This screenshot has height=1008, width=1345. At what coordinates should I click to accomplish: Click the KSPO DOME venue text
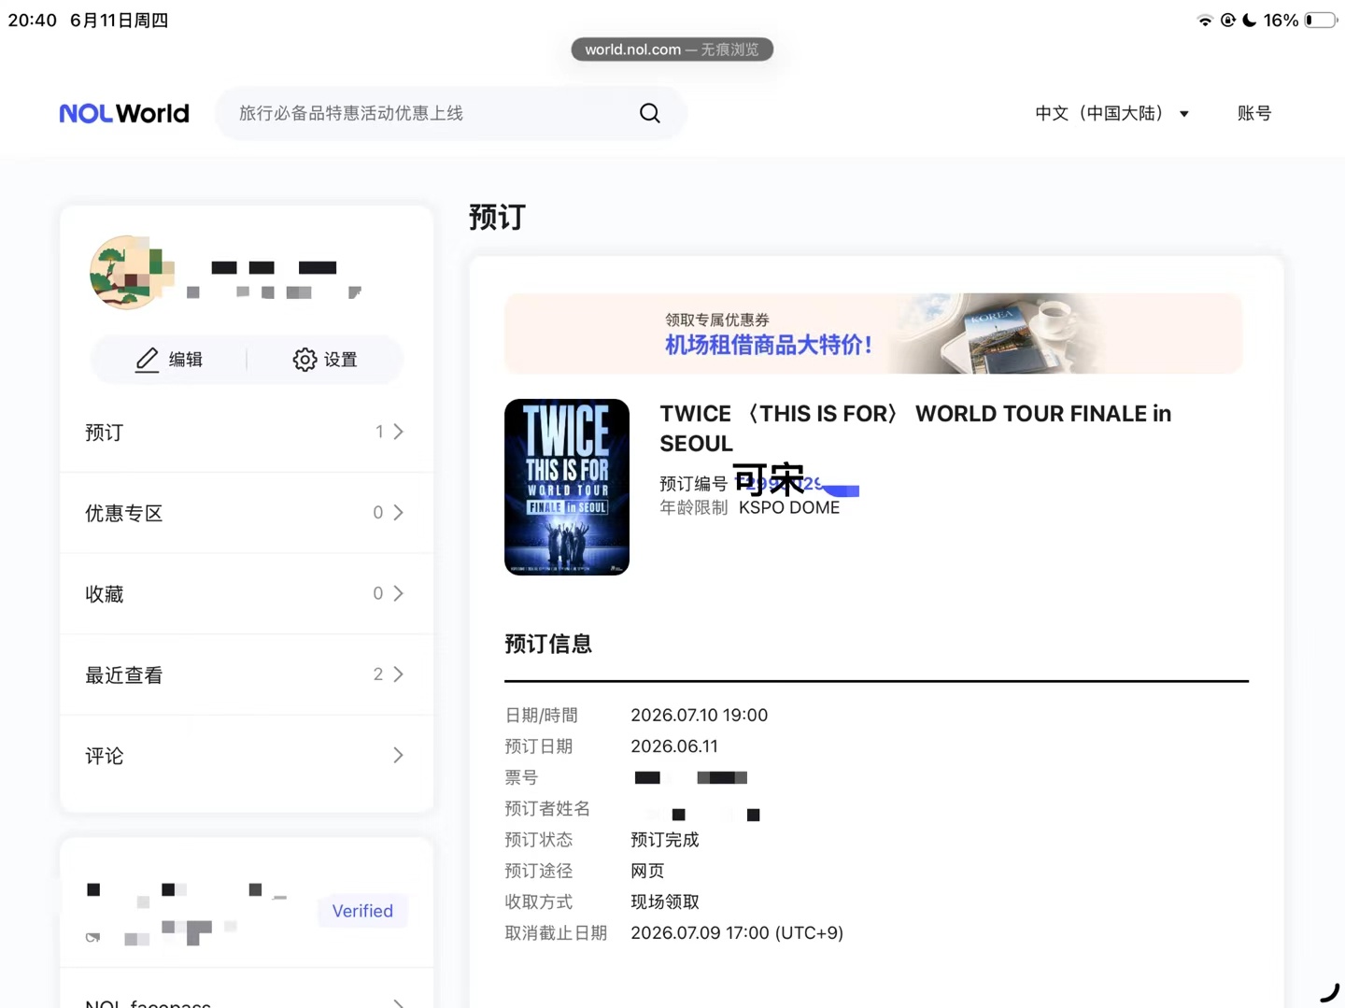[x=789, y=507]
